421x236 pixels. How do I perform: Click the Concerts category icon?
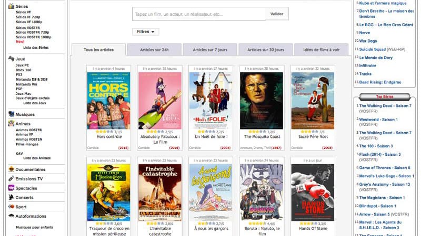[x=11, y=197]
